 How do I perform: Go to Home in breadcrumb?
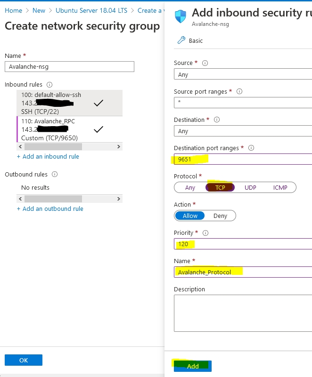(x=14, y=10)
